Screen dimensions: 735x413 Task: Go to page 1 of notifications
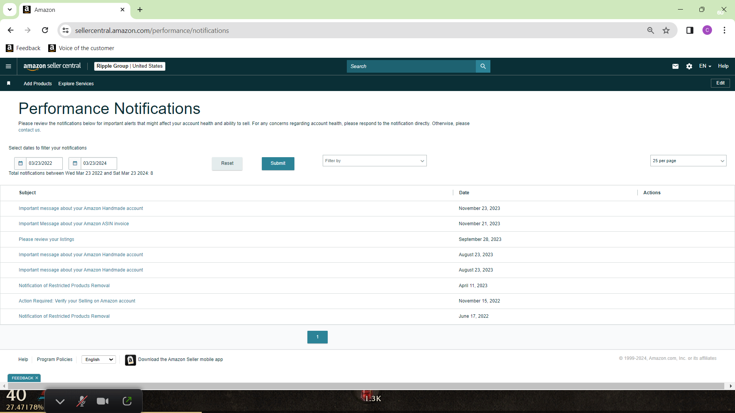pyautogui.click(x=317, y=337)
